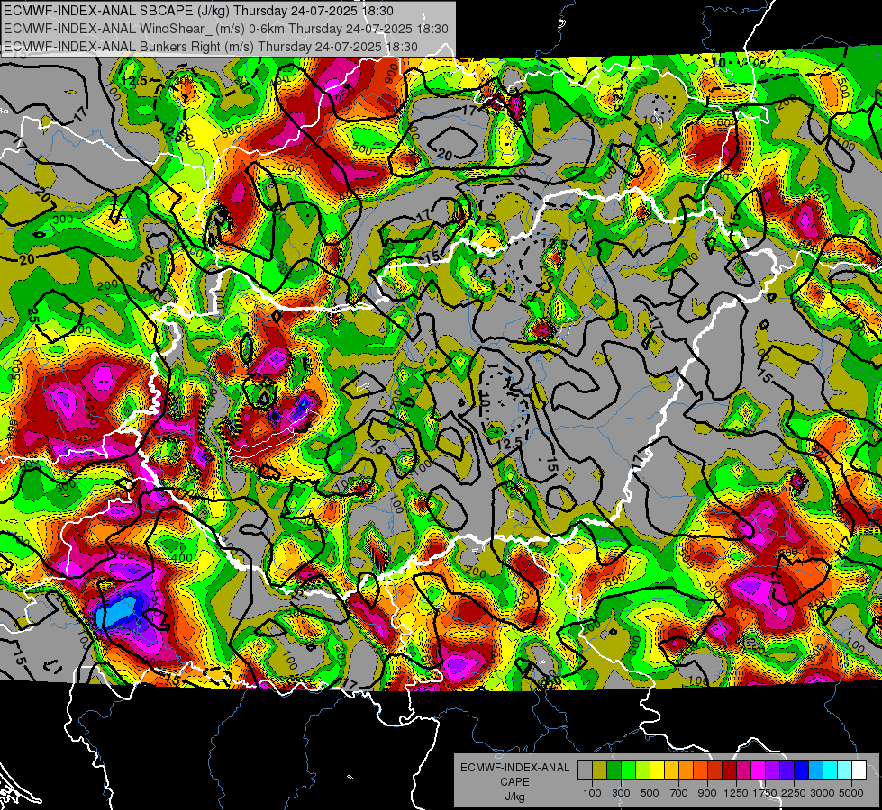882x810 pixels.
Task: Click the ECMWF-INDEX-ANAL legend title
Action: [x=514, y=768]
